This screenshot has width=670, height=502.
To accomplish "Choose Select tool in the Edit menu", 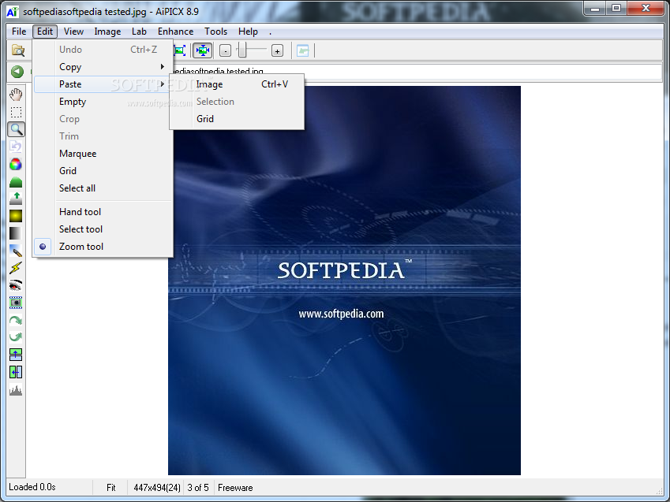I will pyautogui.click(x=103, y=229).
